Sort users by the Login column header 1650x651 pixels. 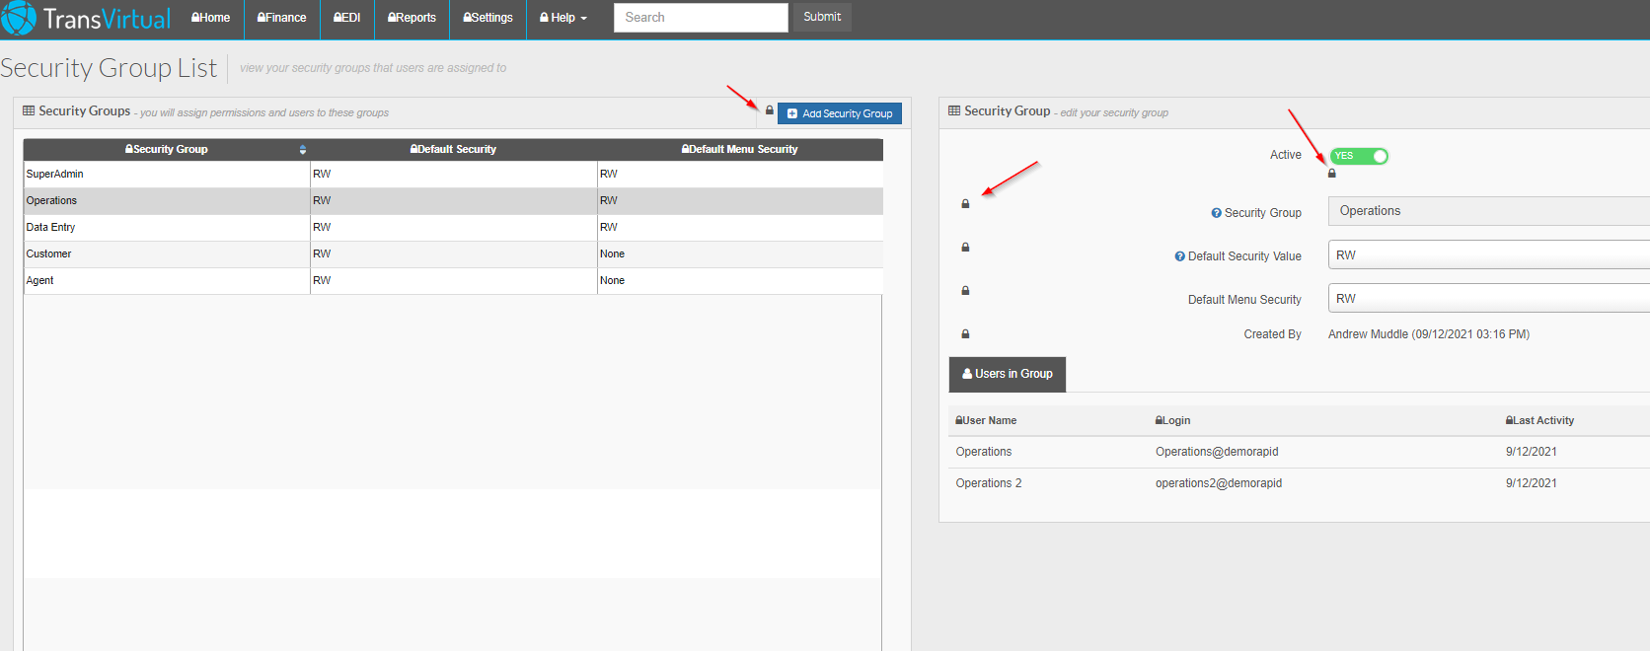(x=1172, y=420)
